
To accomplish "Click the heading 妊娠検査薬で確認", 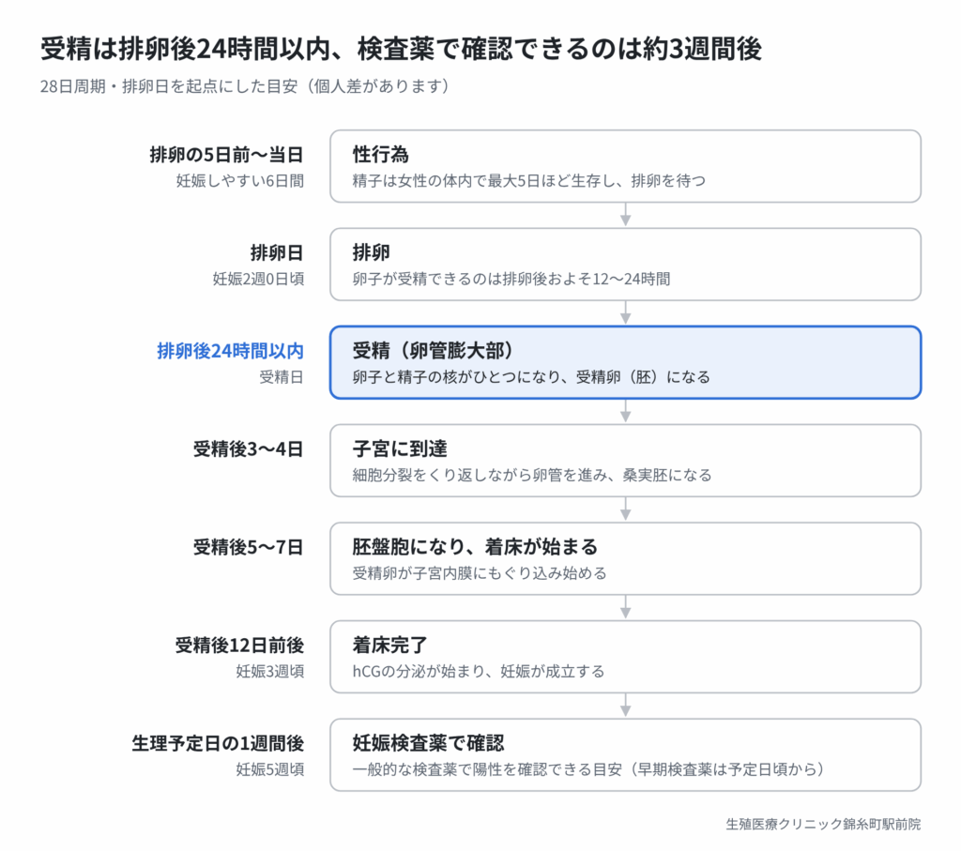I will click(428, 742).
